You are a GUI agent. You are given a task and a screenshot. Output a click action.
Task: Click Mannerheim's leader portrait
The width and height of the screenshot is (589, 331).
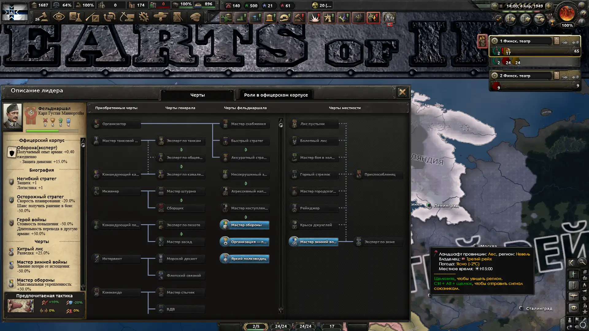coord(13,116)
